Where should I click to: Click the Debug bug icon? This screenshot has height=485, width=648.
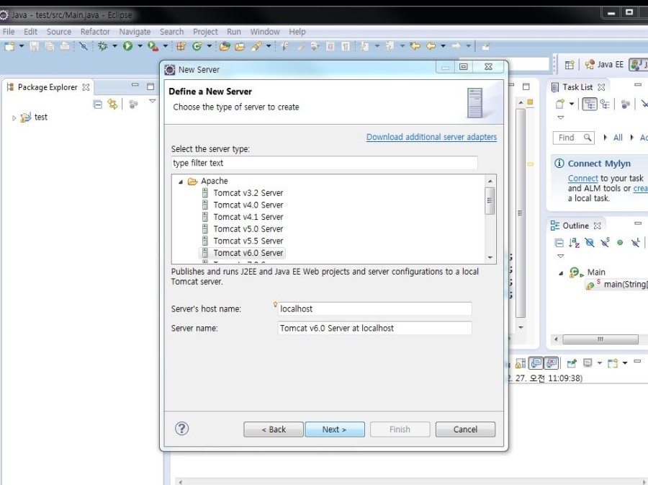[102, 46]
